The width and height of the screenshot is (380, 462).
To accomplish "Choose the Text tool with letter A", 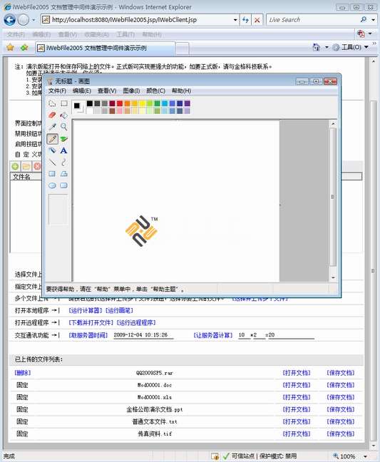I will point(63,150).
